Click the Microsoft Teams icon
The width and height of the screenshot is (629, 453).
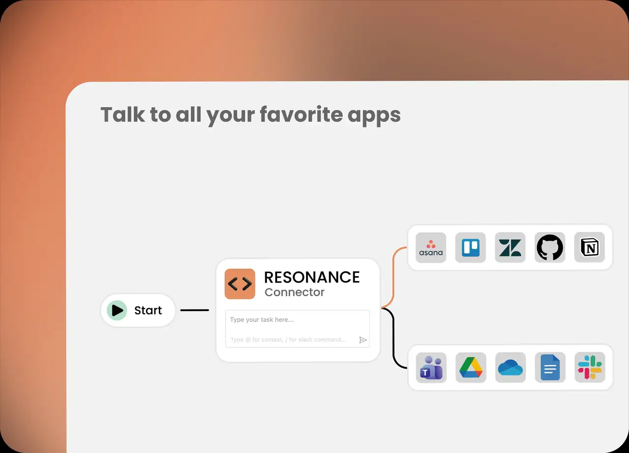pyautogui.click(x=431, y=368)
